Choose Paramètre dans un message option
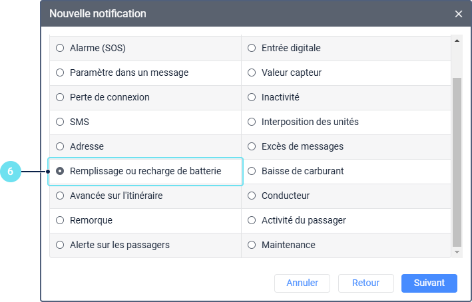The width and height of the screenshot is (472, 302). (x=60, y=73)
